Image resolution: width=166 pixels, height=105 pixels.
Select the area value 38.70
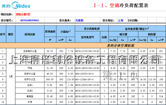50,51
